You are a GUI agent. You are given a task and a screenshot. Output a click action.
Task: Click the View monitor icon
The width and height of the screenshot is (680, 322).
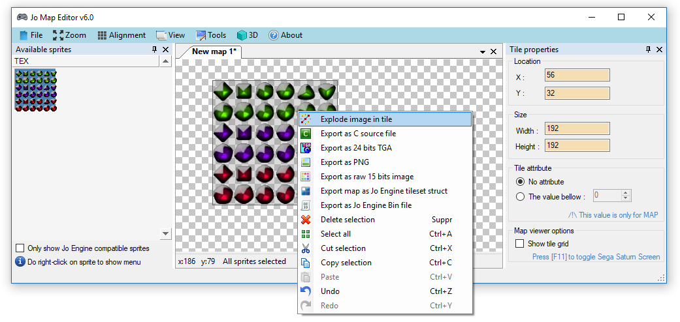click(x=161, y=35)
